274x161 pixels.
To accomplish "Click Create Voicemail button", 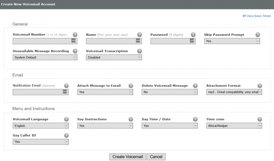I will click(128, 157).
